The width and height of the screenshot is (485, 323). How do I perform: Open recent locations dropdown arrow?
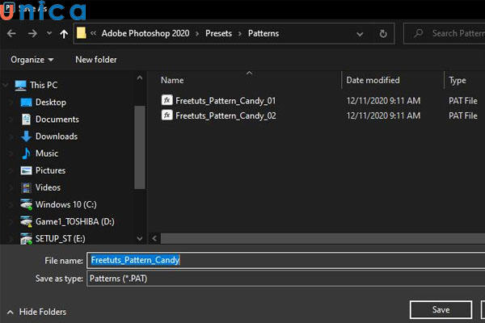coord(49,33)
